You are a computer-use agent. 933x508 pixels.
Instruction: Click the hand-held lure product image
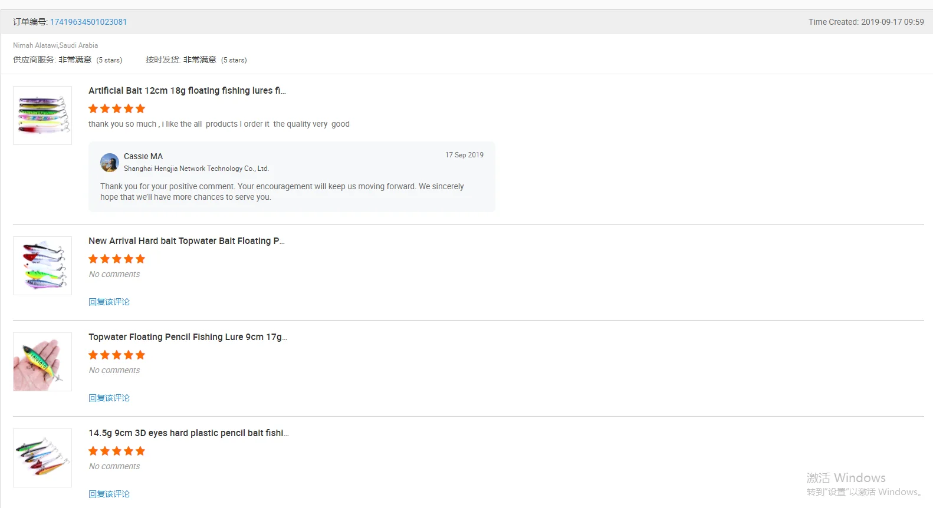[42, 362]
